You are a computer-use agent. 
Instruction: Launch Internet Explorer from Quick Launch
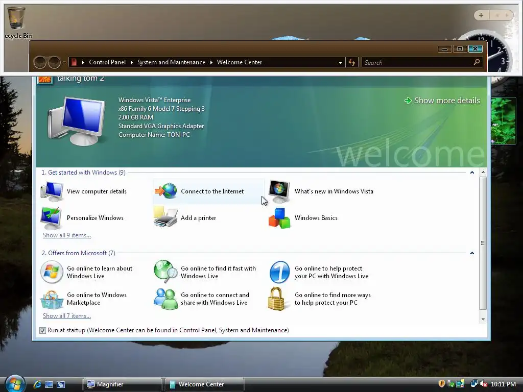coord(37,384)
